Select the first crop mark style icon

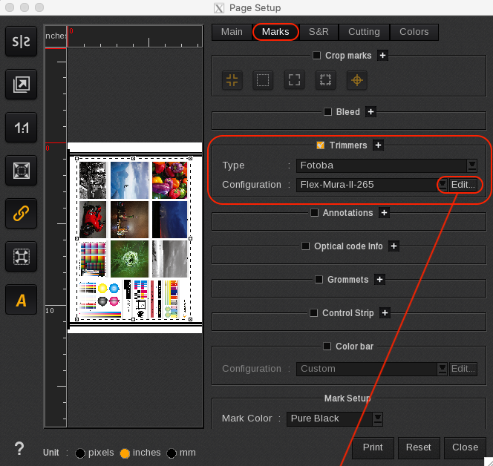(232, 80)
